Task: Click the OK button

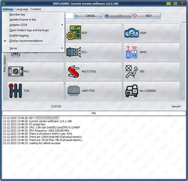Action: tap(117, 16)
